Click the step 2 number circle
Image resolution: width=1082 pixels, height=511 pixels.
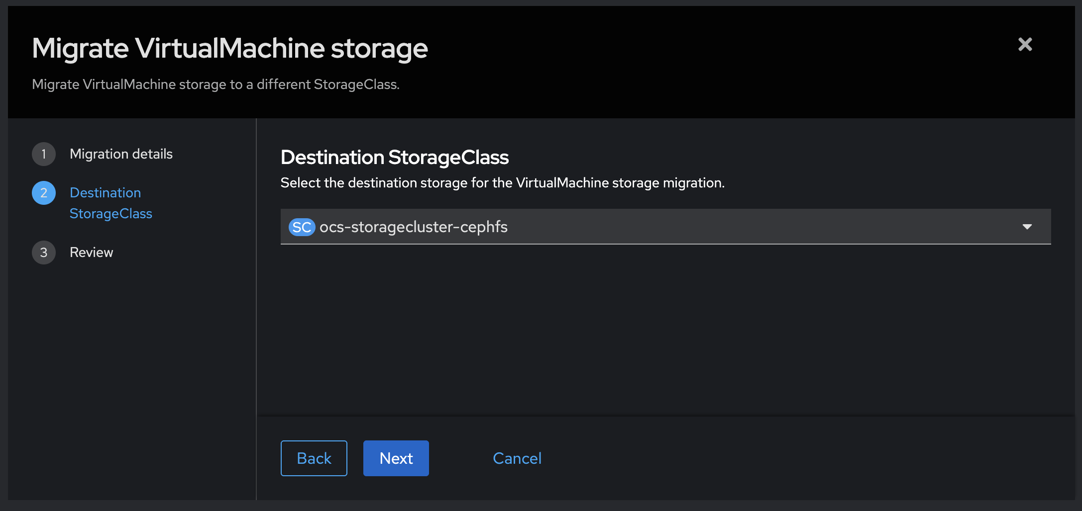click(44, 193)
